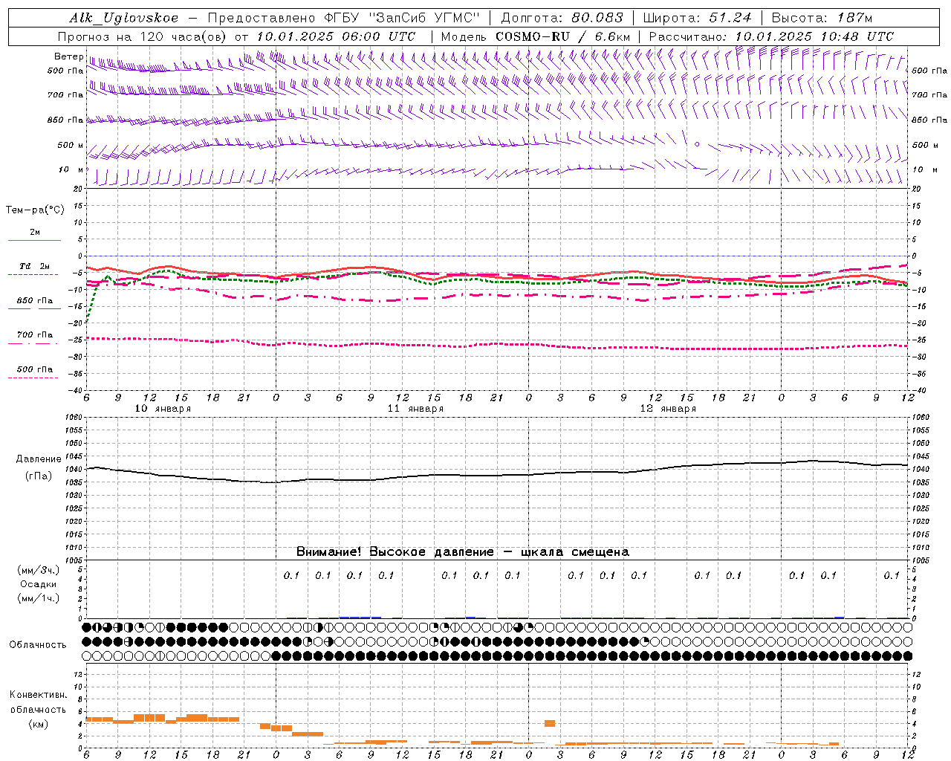Select the elevation text Высота: 187м
Image resolution: width=951 pixels, height=761 pixels.
822,18
